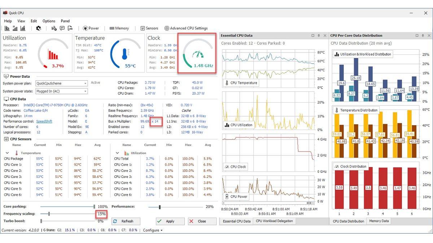This screenshot has width=433, height=243.
Task: Switch to the CPU Workload Delegation tab
Action: click(x=274, y=221)
